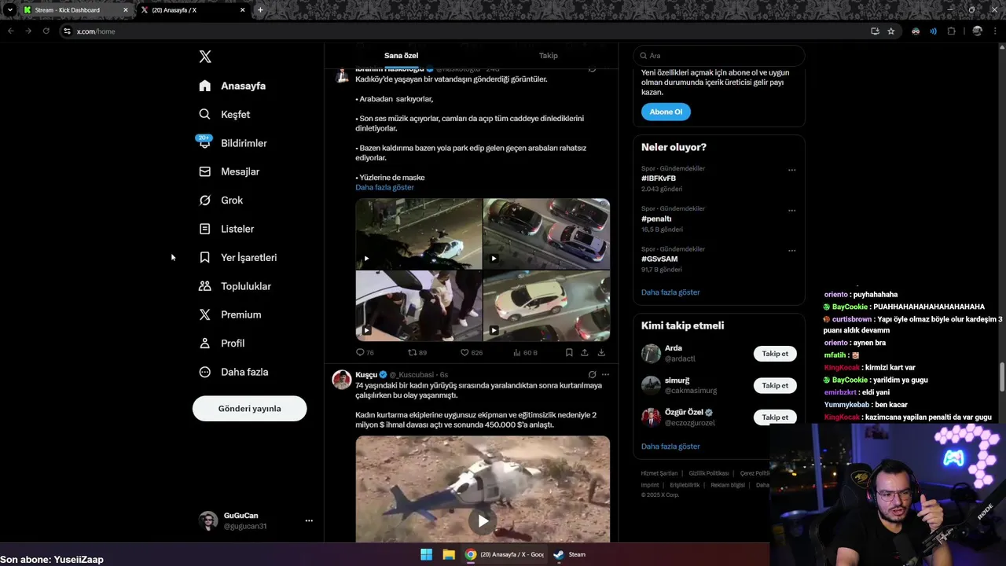The height and width of the screenshot is (566, 1006).
Task: Share the Kadıköy cars post
Action: click(x=585, y=353)
